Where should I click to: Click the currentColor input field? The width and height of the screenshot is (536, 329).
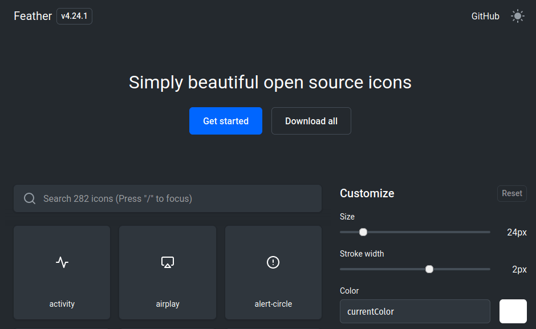tap(415, 311)
